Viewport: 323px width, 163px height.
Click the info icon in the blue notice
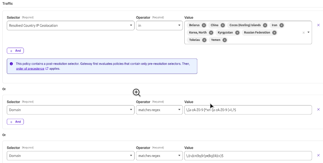[x=11, y=64]
